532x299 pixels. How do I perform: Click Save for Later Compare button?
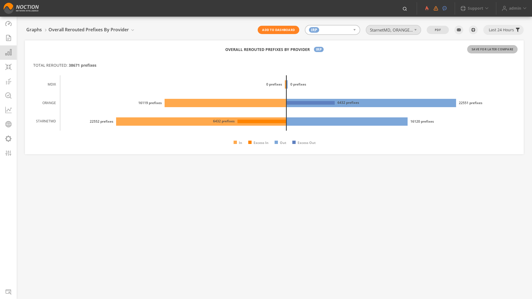coord(492,49)
